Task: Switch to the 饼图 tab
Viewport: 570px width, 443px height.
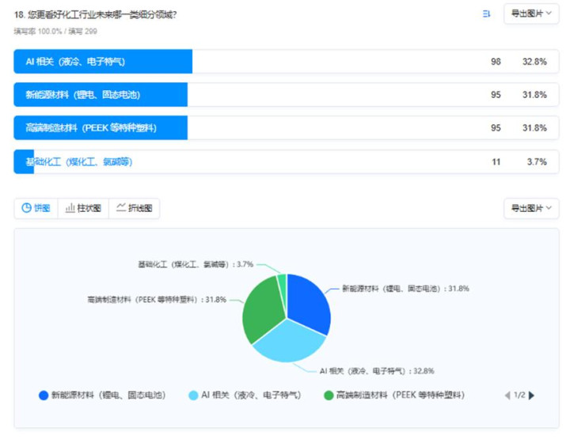Action: click(x=36, y=208)
